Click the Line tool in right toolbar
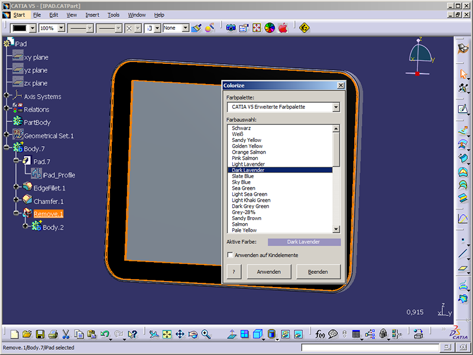 click(x=463, y=253)
